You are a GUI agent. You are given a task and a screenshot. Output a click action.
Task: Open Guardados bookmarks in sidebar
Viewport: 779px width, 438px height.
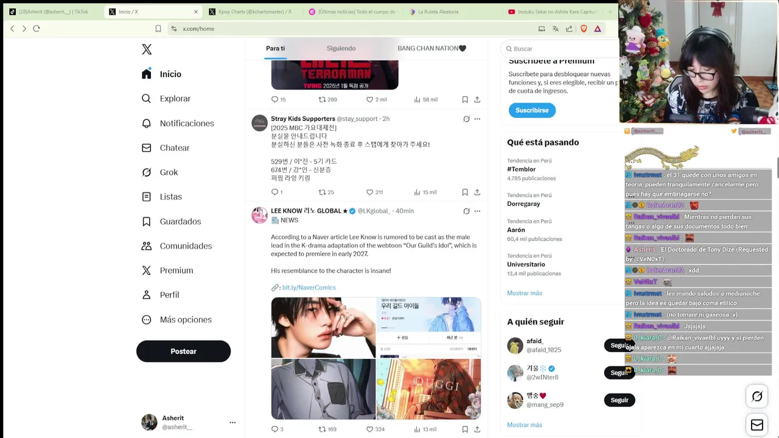pos(171,221)
